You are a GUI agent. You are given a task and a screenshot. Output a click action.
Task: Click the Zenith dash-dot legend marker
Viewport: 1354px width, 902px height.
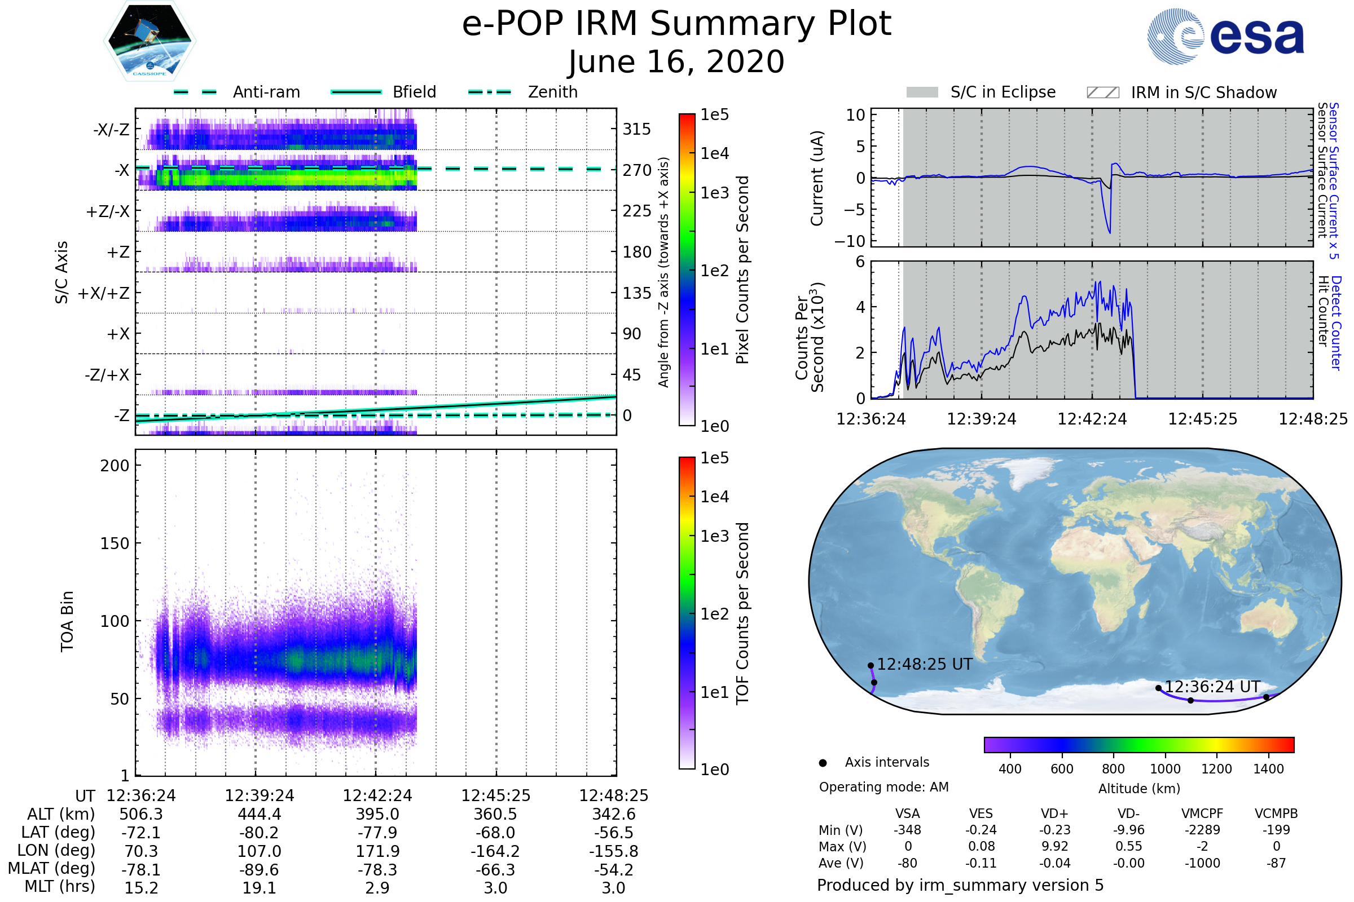click(x=489, y=92)
